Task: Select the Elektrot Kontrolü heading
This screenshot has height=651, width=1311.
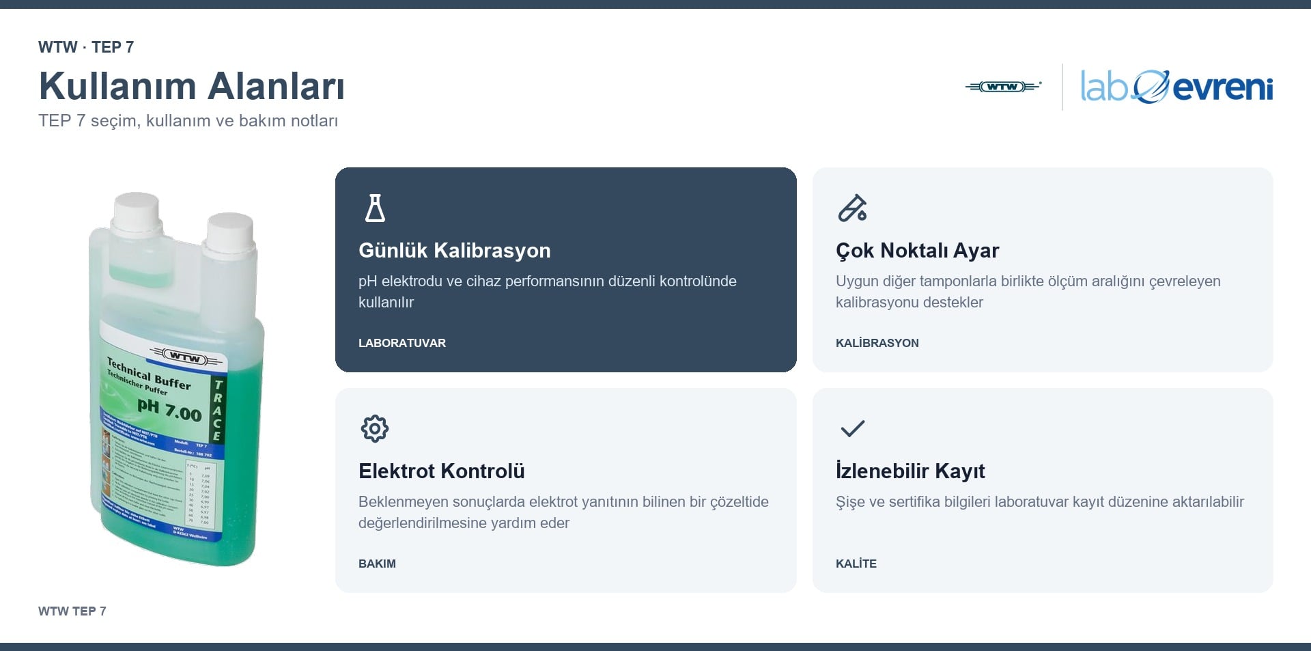Action: point(441,471)
